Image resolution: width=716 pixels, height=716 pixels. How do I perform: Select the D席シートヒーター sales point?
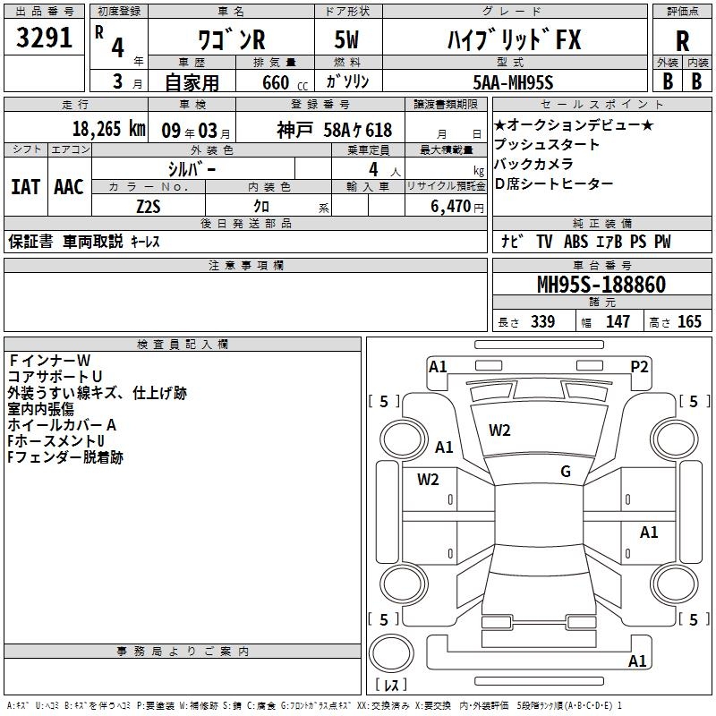[554, 183]
